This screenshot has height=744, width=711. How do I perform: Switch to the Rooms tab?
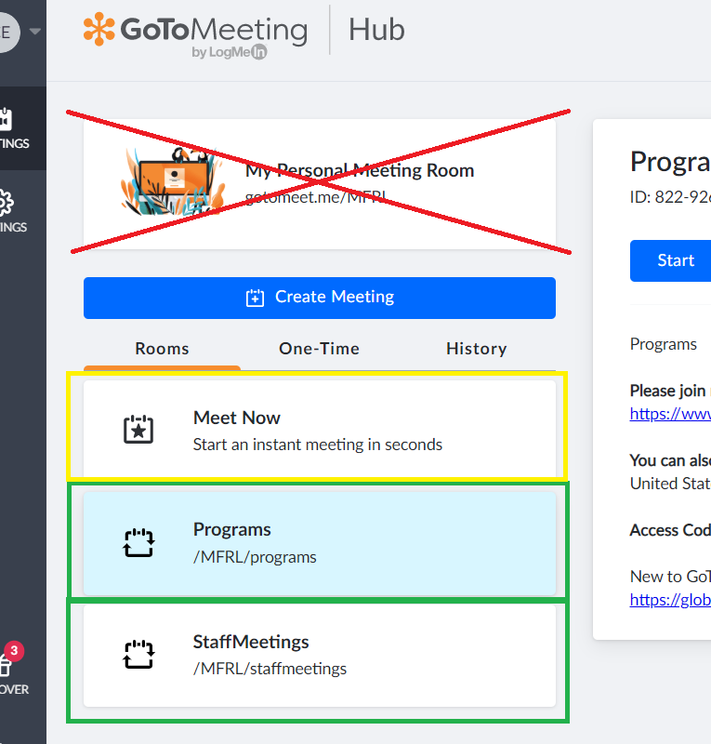163,349
